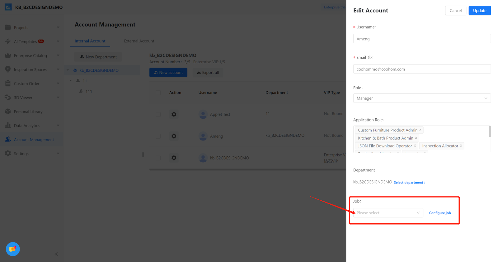Viewport: 498px width, 262px height.
Task: Click gear icon in Ameng row
Action: point(174,136)
